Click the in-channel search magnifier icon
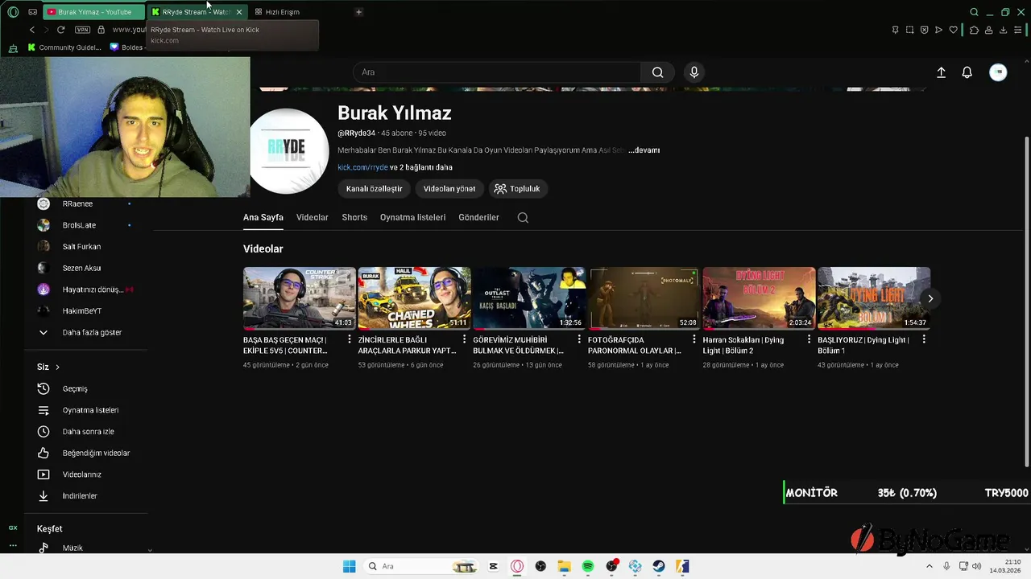The width and height of the screenshot is (1031, 579). point(523,217)
